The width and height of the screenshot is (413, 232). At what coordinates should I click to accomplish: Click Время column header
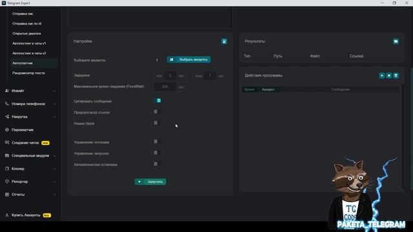249,90
